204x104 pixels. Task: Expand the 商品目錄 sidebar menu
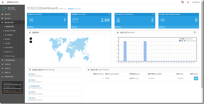(12, 18)
